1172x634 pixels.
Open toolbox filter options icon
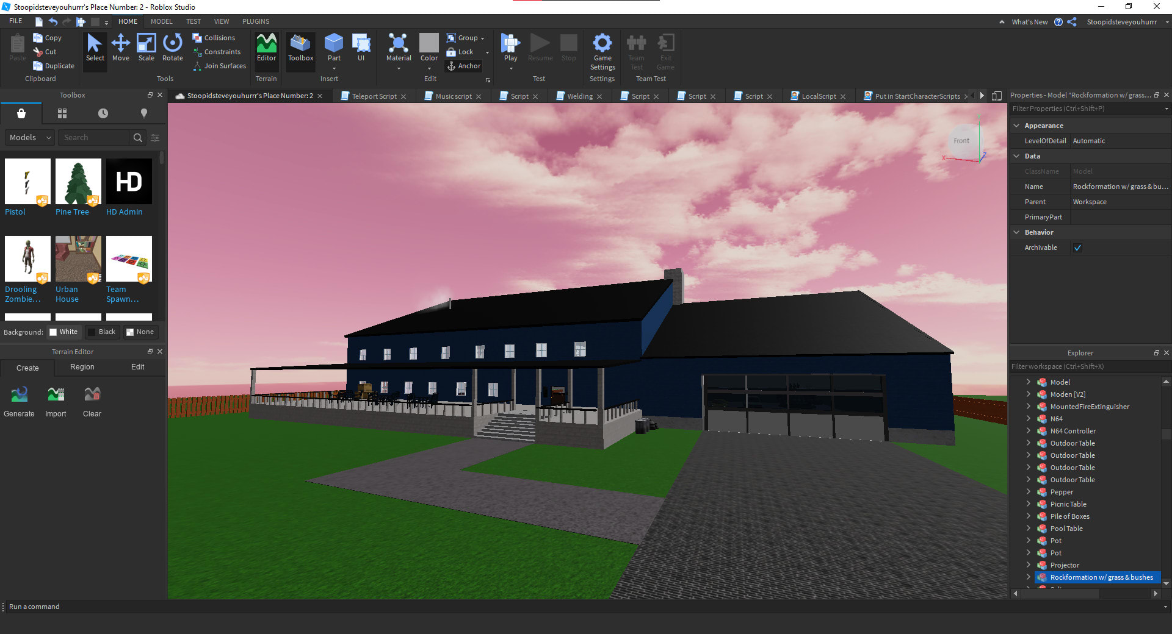pyautogui.click(x=155, y=138)
